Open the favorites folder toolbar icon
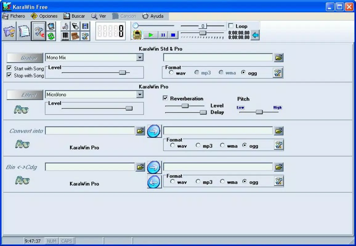The width and height of the screenshot is (356, 246). pos(9,31)
